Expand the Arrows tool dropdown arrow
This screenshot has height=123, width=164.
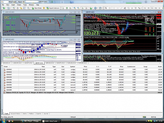pos(141,8)
